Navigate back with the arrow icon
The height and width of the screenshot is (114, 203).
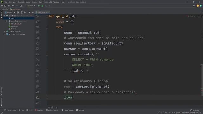(13, 6)
